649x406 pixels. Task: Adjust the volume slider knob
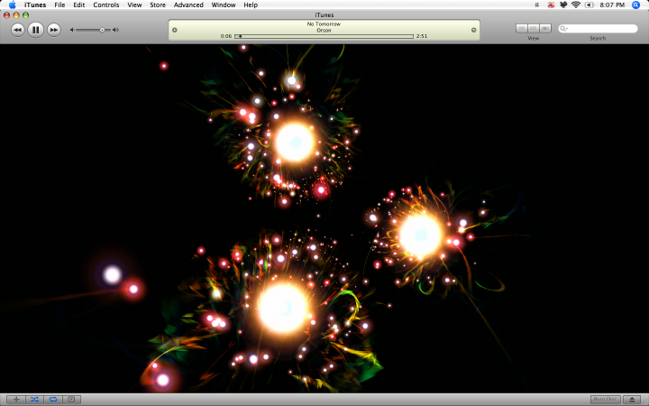coord(102,30)
